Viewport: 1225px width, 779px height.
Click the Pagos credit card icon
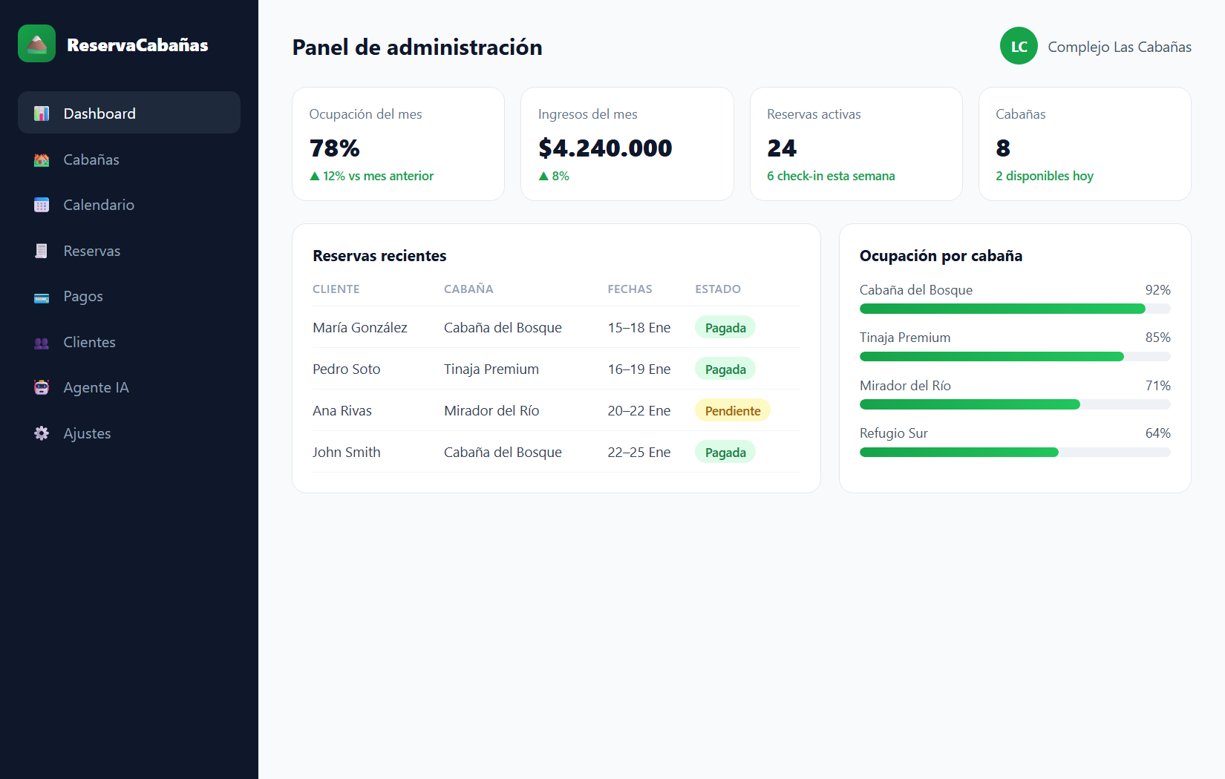tap(42, 297)
